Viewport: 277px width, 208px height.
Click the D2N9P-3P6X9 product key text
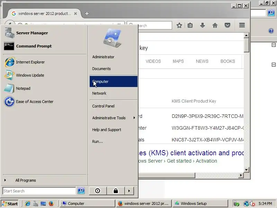pos(207,116)
